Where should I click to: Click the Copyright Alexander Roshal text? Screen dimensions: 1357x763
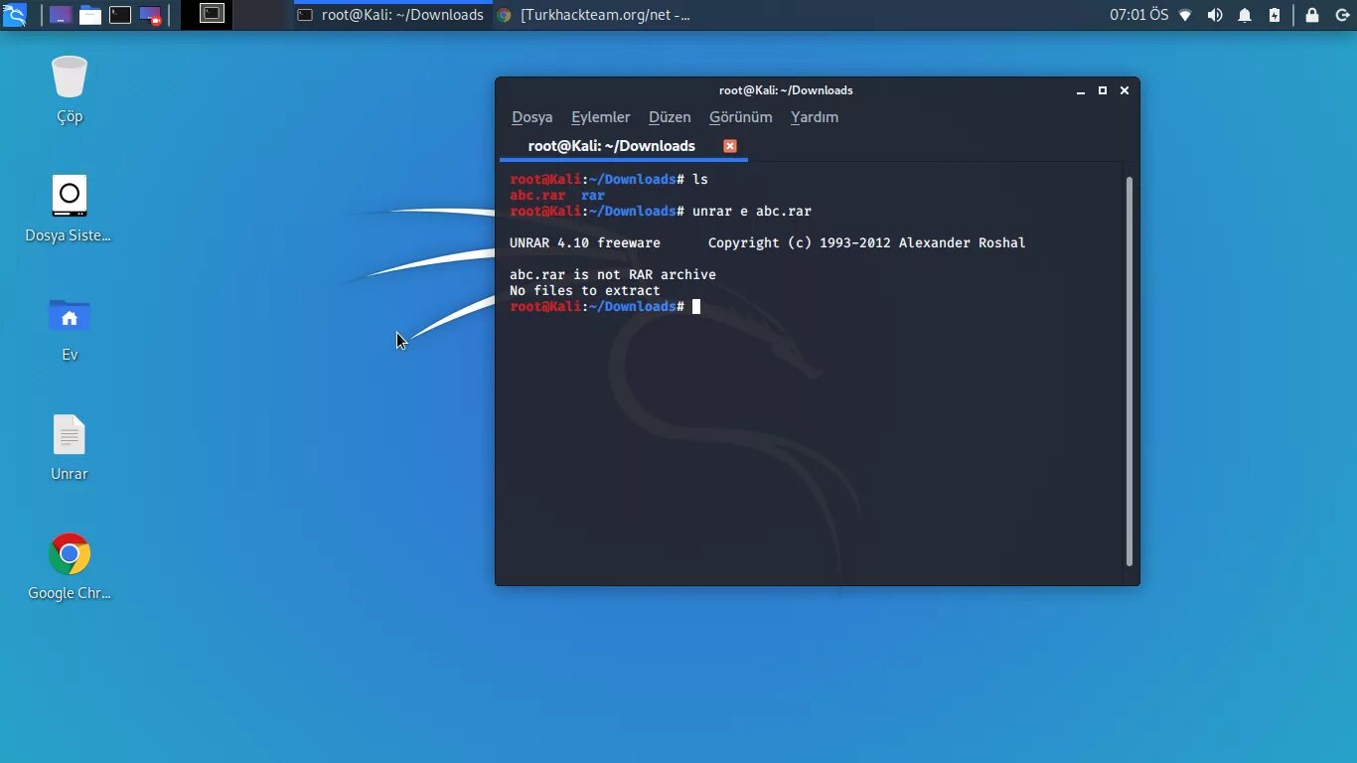click(x=867, y=243)
